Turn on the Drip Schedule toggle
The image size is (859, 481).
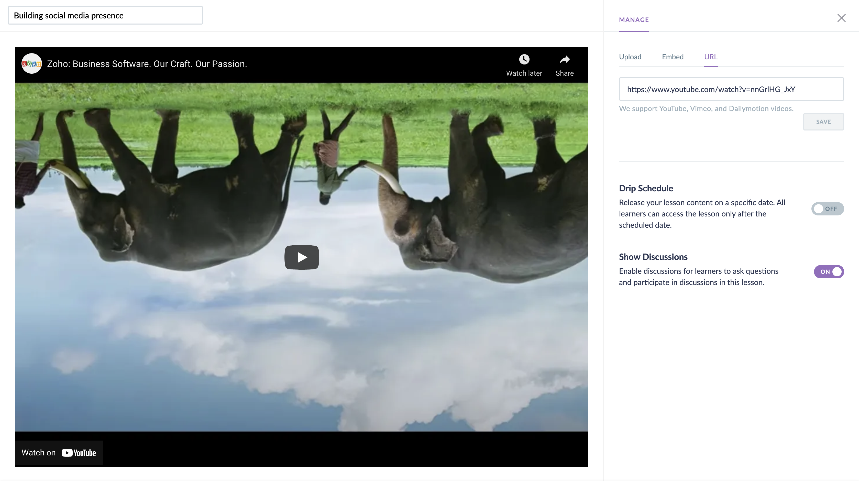click(827, 209)
